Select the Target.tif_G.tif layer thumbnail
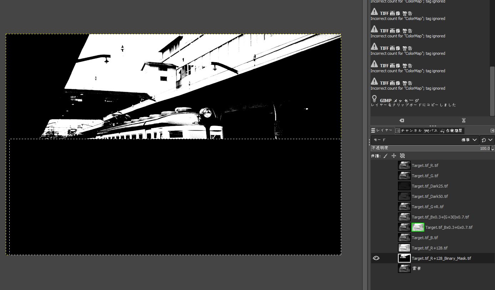The image size is (495, 290). (x=404, y=176)
